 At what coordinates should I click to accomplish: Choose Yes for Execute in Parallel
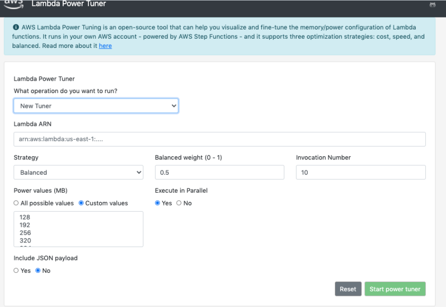pos(157,203)
